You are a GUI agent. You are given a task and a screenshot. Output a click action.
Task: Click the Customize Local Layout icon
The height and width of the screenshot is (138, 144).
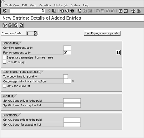[x=138, y=11]
